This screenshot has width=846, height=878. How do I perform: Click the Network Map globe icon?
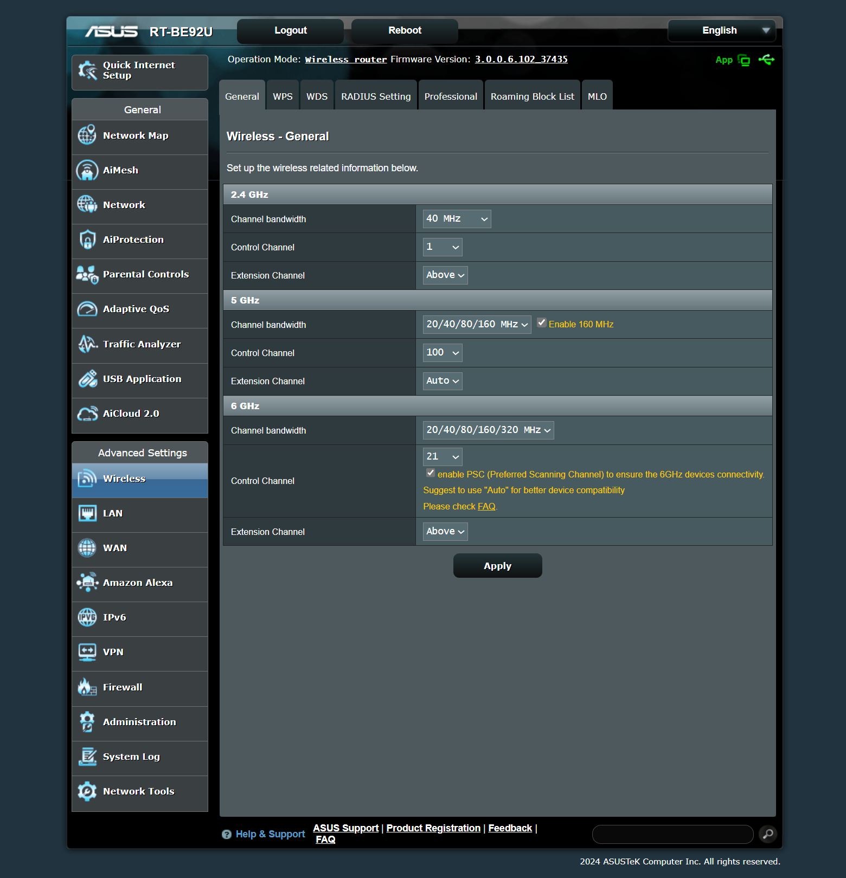87,135
